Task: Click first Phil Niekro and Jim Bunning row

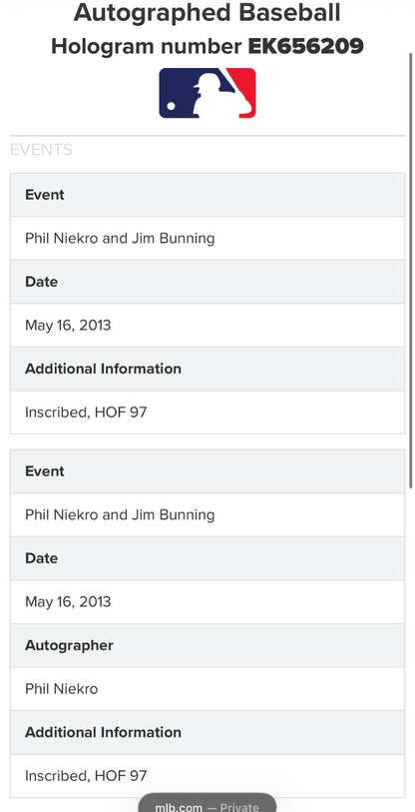Action: click(x=207, y=239)
